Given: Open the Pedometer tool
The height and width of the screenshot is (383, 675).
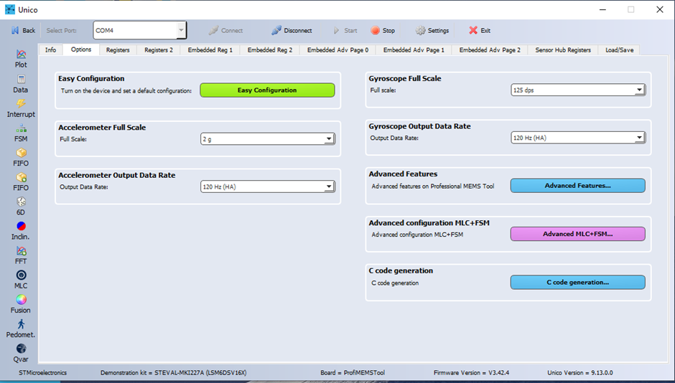Looking at the screenshot, I should pos(21,328).
